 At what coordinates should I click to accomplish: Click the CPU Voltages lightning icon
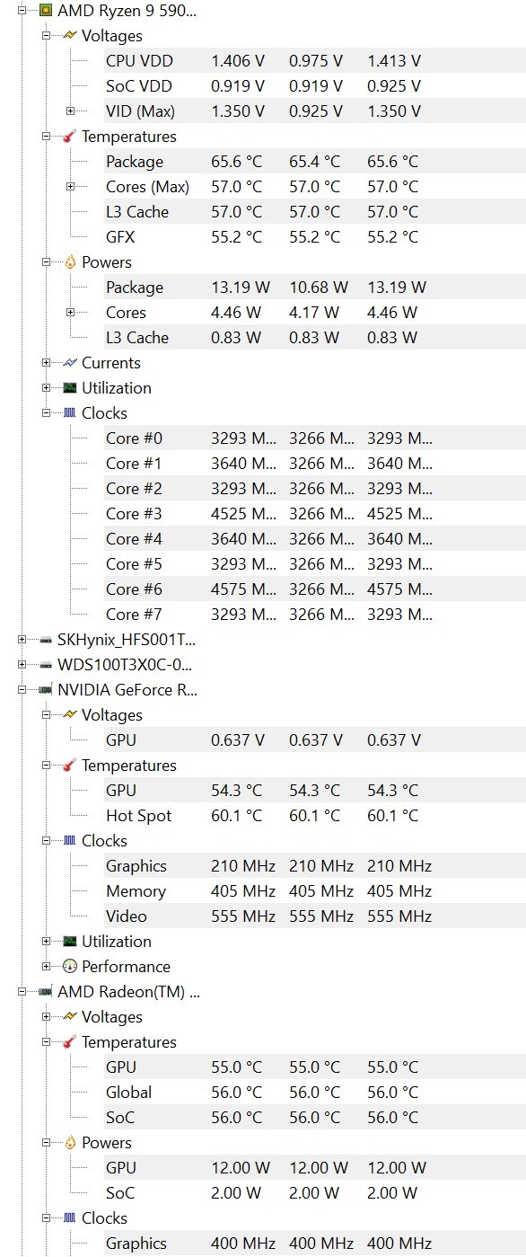point(70,36)
